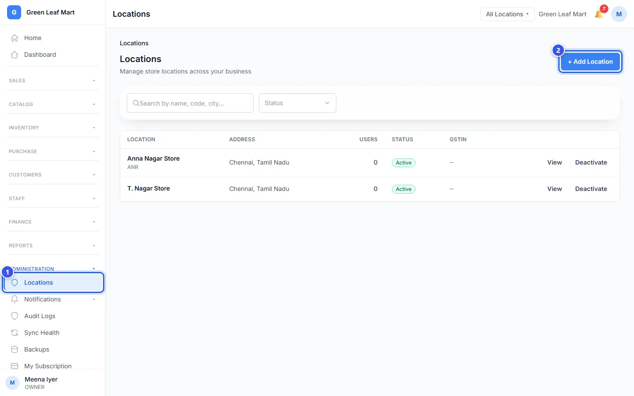Click the STATUS column header

402,139
